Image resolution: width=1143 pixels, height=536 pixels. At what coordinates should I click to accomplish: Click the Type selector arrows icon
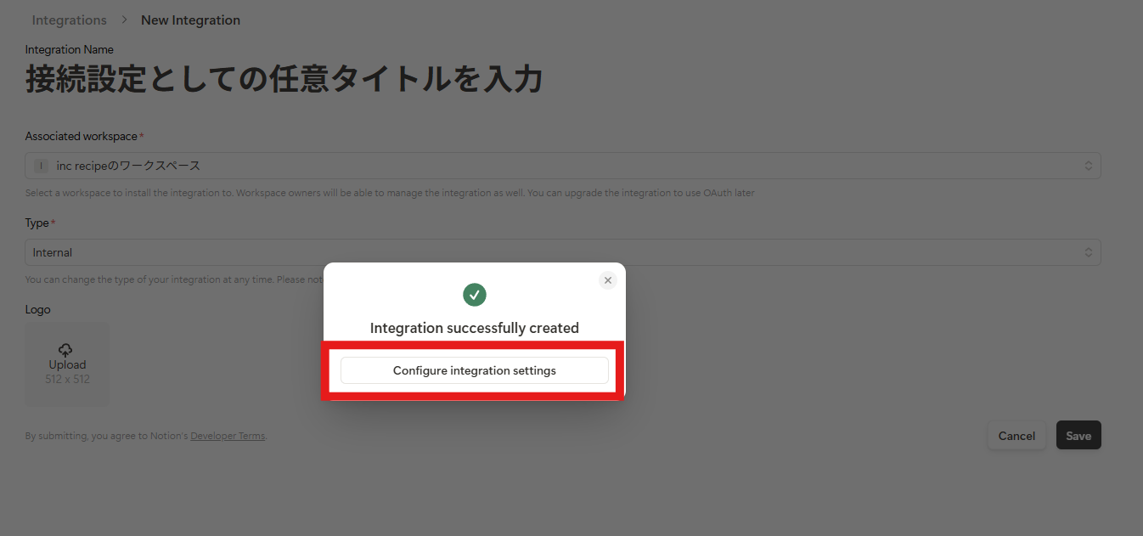[1089, 252]
